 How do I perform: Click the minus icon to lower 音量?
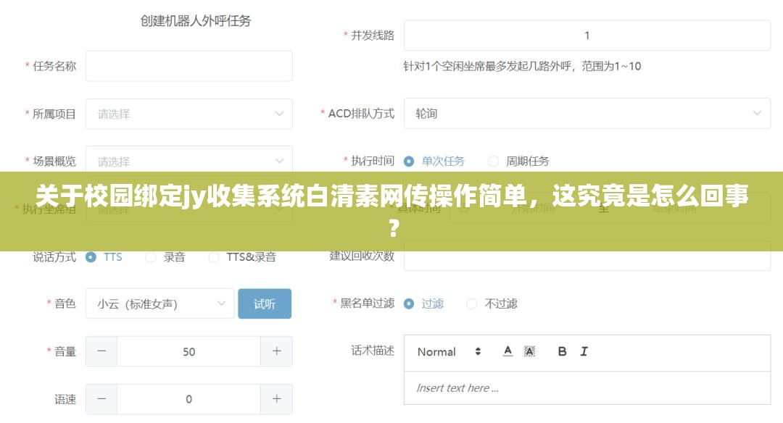(x=101, y=351)
